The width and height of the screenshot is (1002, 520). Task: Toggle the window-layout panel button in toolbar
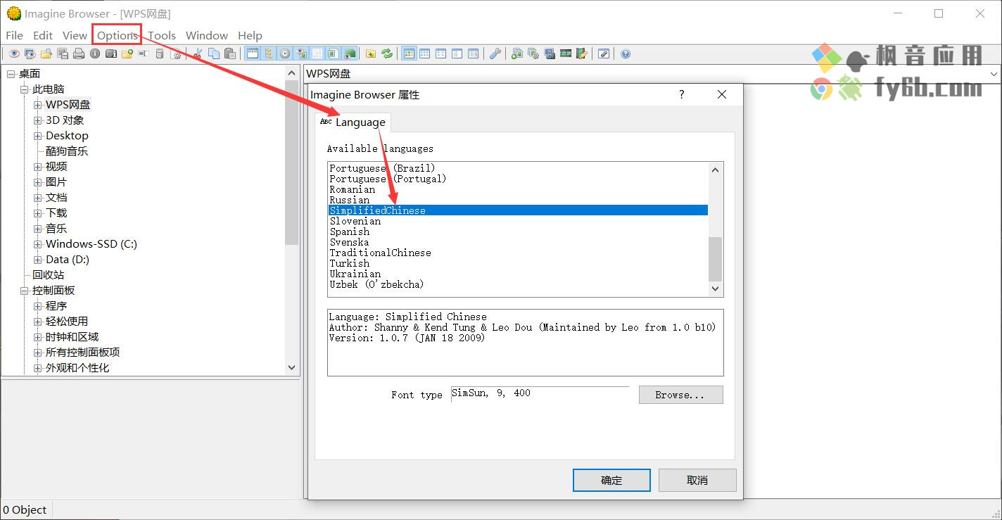[x=253, y=53]
